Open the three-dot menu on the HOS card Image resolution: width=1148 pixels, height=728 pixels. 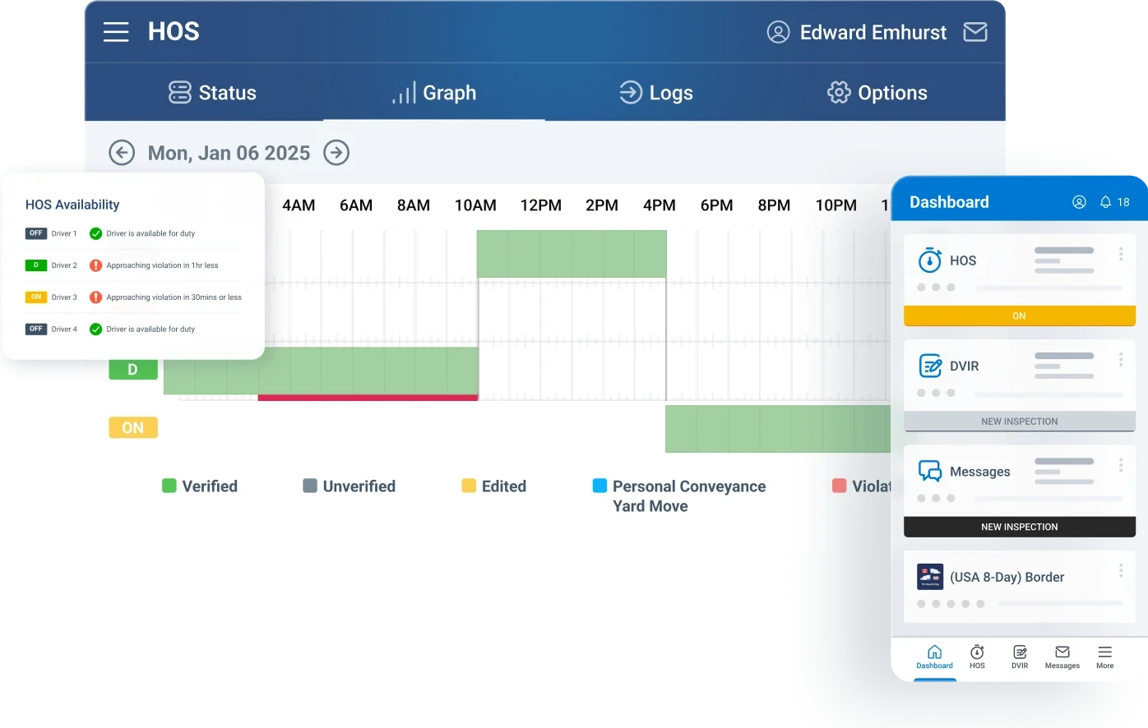(x=1120, y=254)
